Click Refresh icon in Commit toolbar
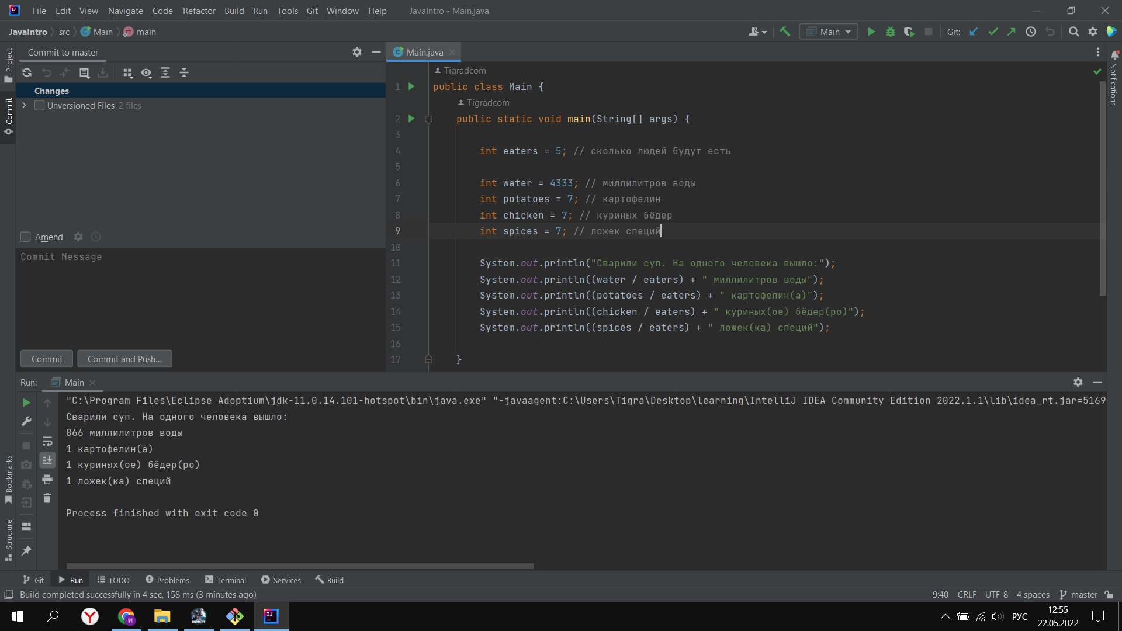 [x=27, y=72]
